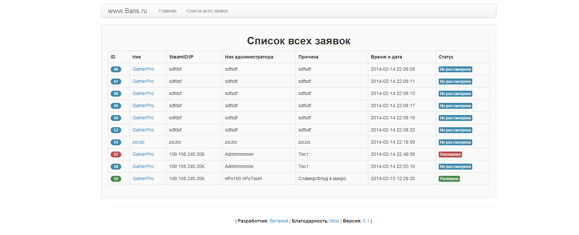This screenshot has height=235, width=579.
Task: Click Не рассмотрена status in row 48
Action: click(x=455, y=94)
